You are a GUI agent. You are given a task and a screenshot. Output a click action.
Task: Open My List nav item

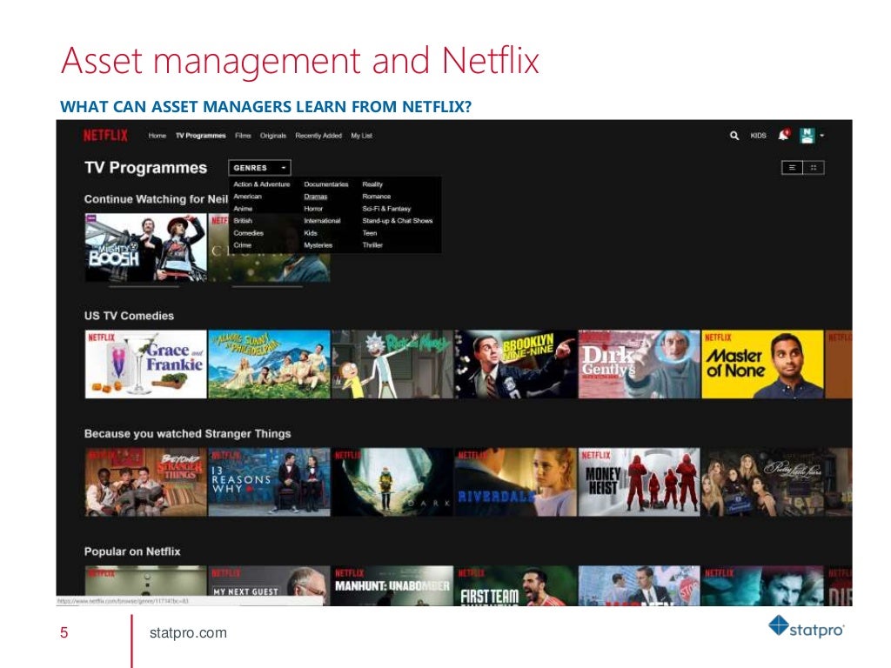coord(361,136)
